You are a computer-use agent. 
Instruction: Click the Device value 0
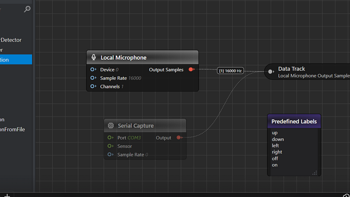pos(117,70)
